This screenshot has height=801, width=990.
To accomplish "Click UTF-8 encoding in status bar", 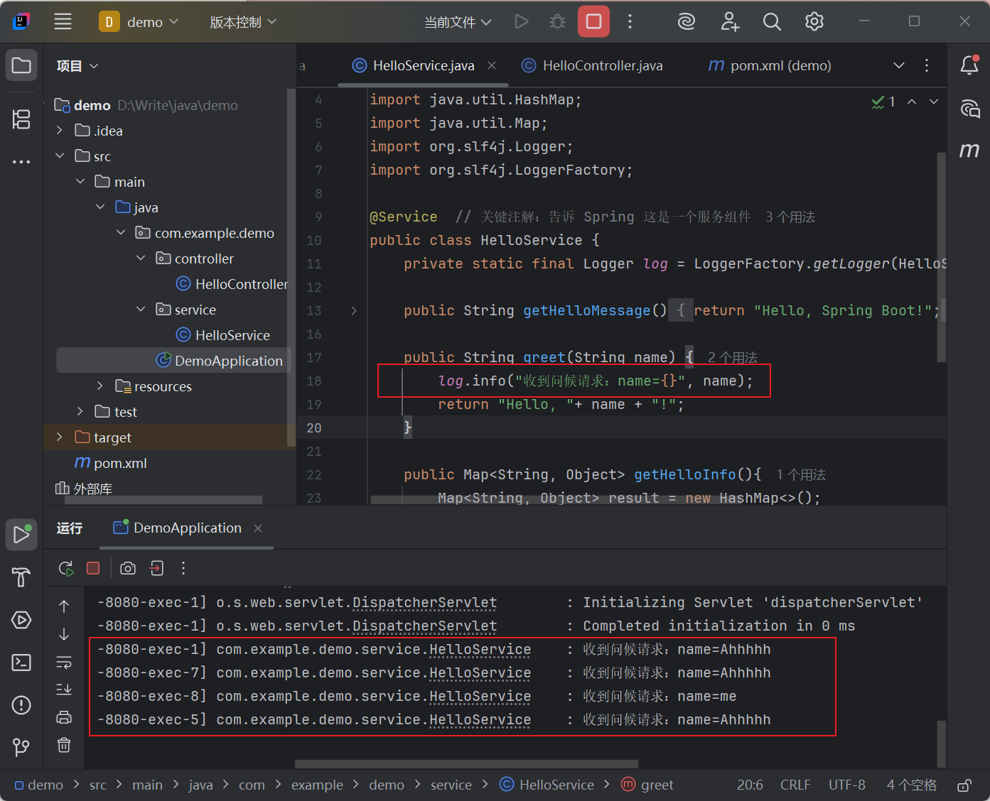I will tap(847, 785).
